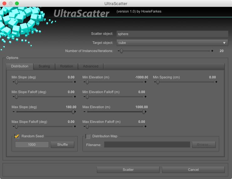Click the Browse button for distribution map

(x=204, y=145)
